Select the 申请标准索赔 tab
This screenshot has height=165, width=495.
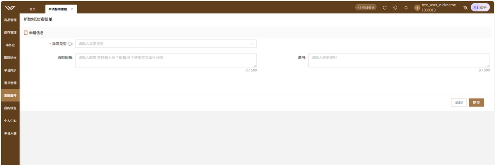[x=58, y=9]
